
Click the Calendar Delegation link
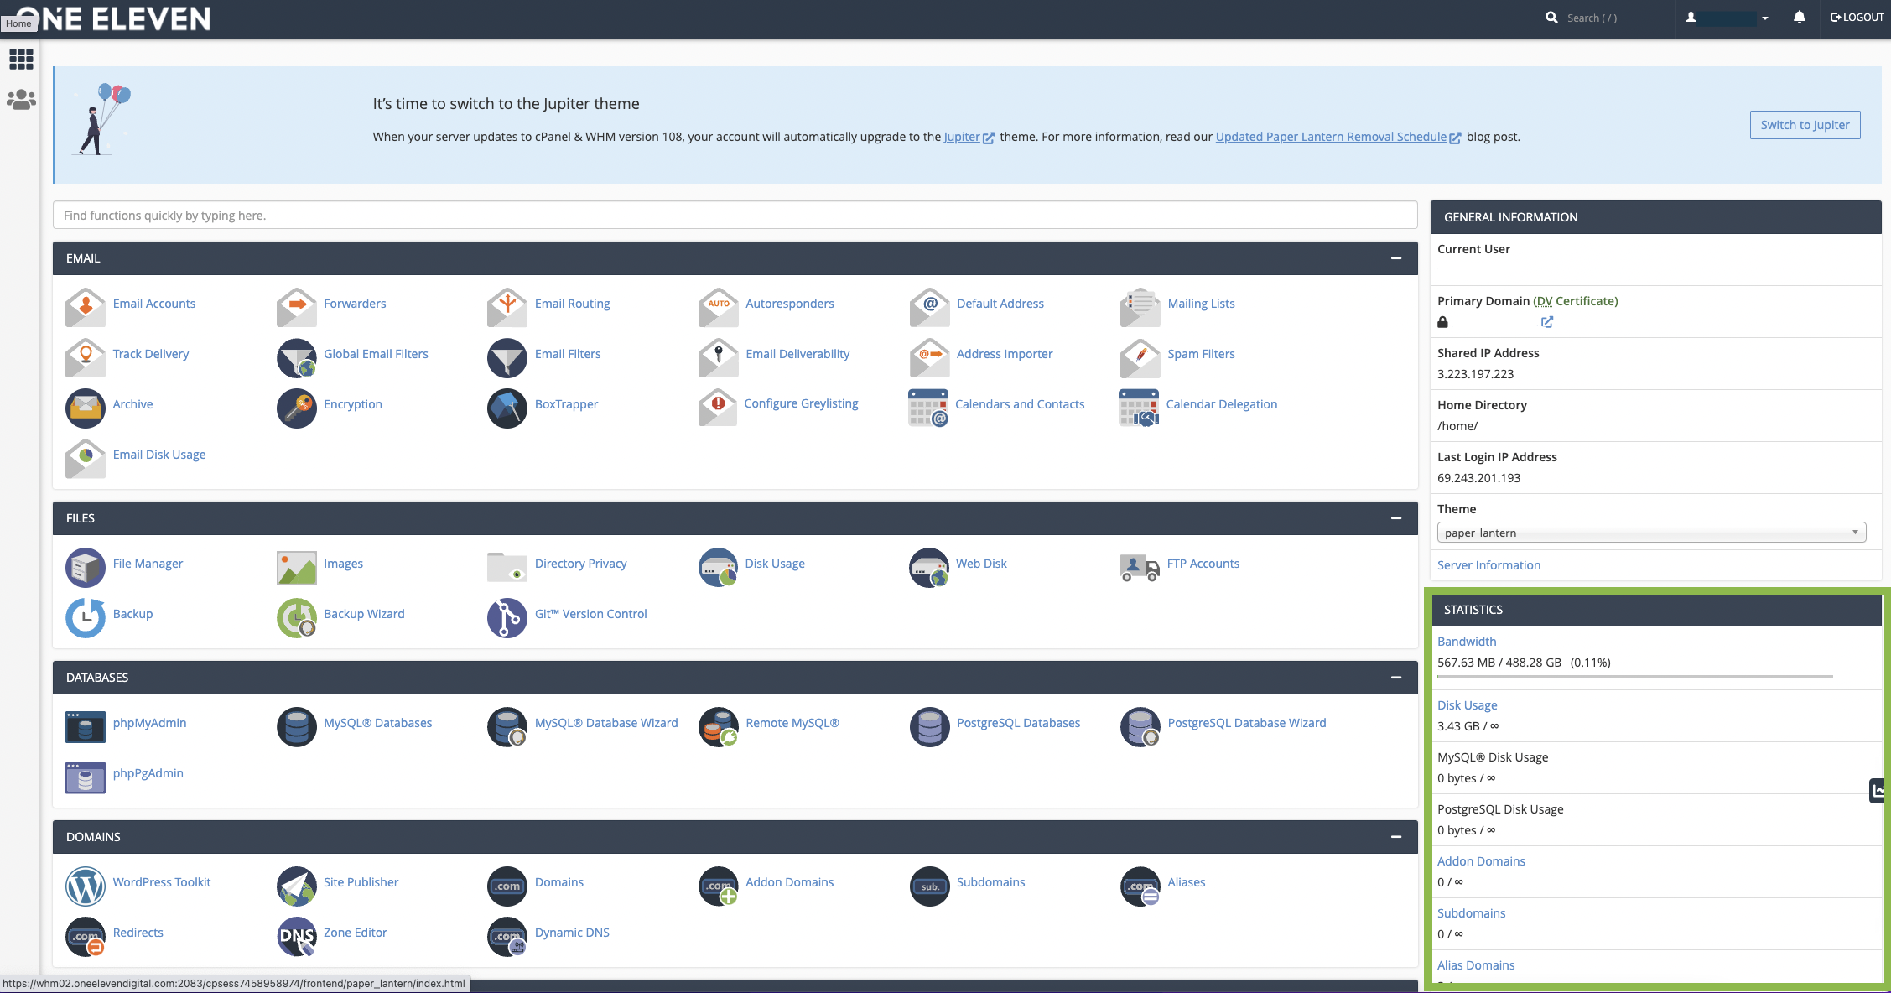tap(1221, 404)
